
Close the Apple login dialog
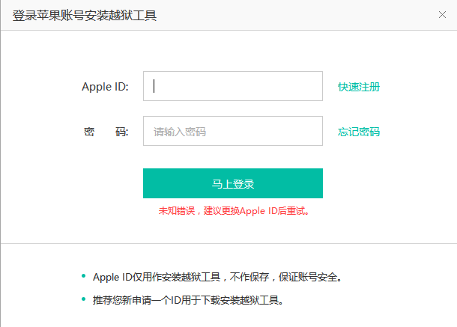pos(442,15)
